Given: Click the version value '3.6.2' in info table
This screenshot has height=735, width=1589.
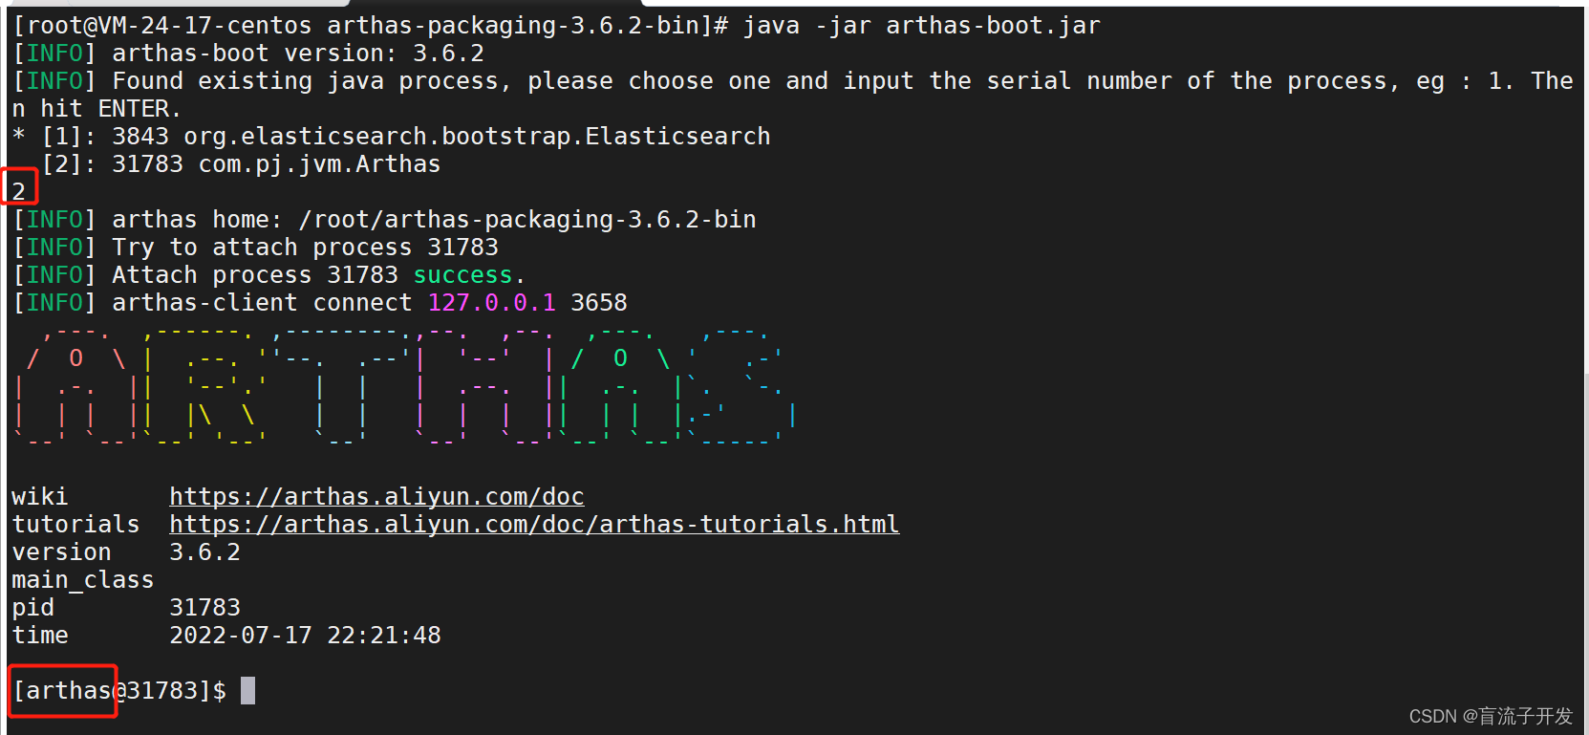Looking at the screenshot, I should (x=204, y=552).
